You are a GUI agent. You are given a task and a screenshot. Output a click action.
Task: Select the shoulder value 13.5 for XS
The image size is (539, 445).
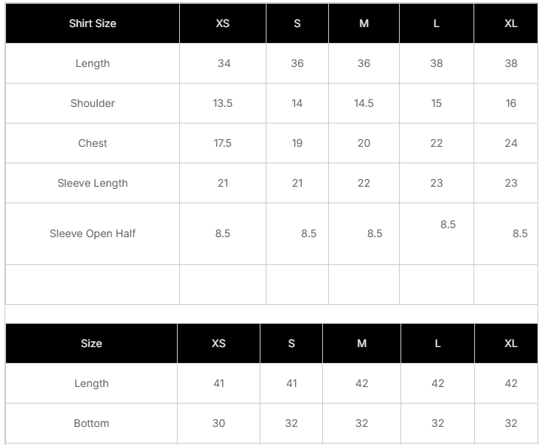223,103
